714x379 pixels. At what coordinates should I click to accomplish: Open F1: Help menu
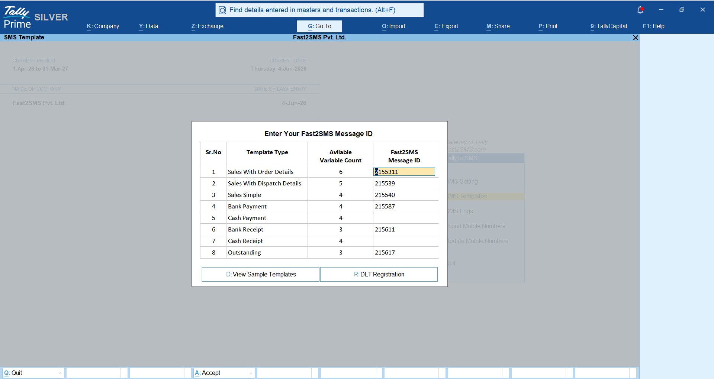[653, 26]
